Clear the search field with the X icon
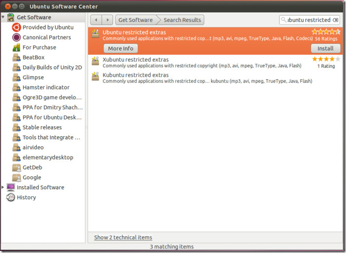Viewport: 346px width, 253px height. pyautogui.click(x=336, y=20)
